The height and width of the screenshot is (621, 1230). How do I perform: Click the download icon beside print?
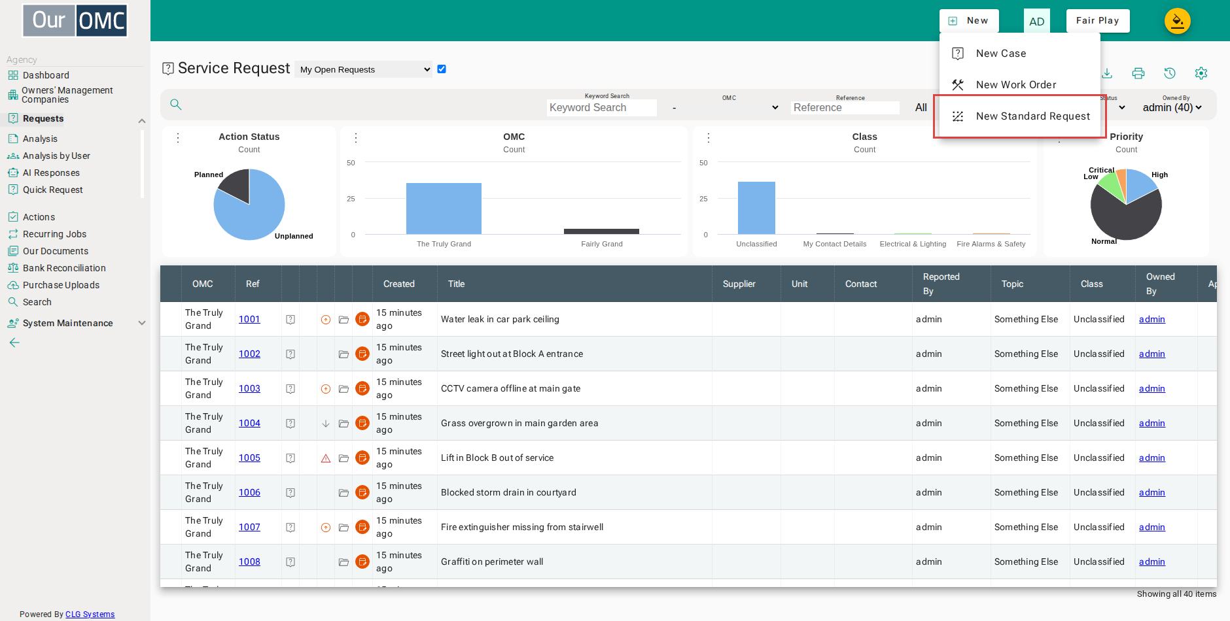click(x=1107, y=73)
